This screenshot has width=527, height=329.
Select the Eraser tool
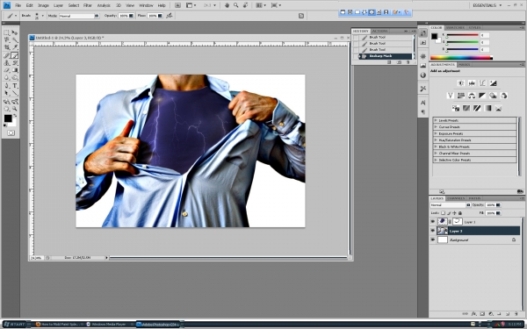click(x=6, y=70)
